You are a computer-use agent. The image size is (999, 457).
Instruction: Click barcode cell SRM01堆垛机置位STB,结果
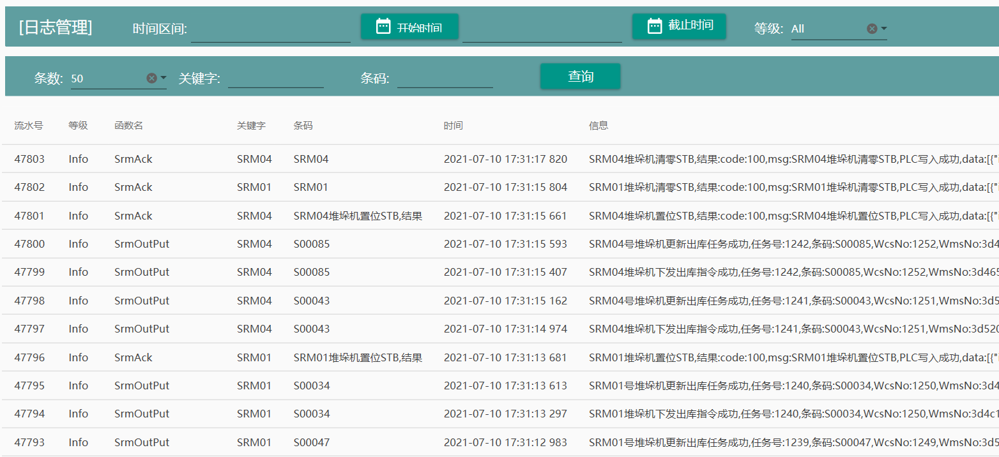point(358,357)
